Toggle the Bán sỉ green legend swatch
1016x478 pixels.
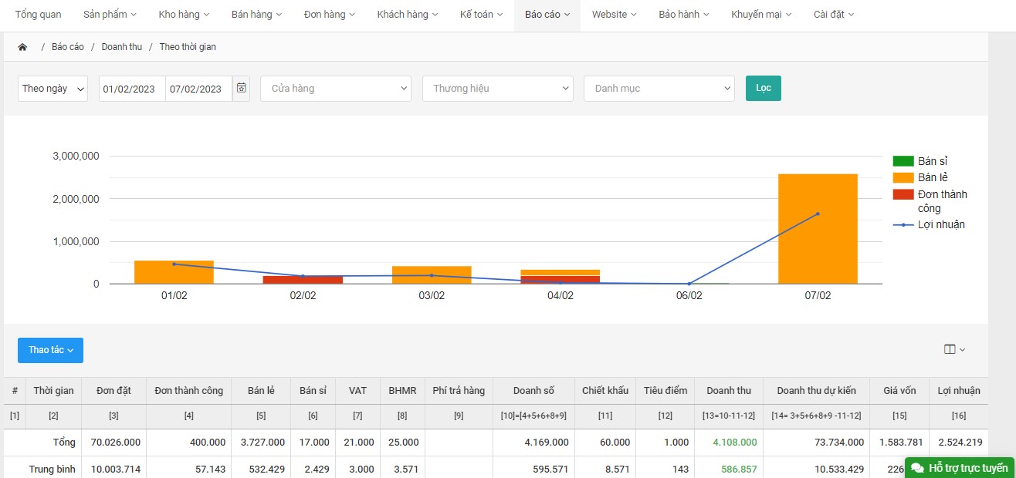click(903, 161)
